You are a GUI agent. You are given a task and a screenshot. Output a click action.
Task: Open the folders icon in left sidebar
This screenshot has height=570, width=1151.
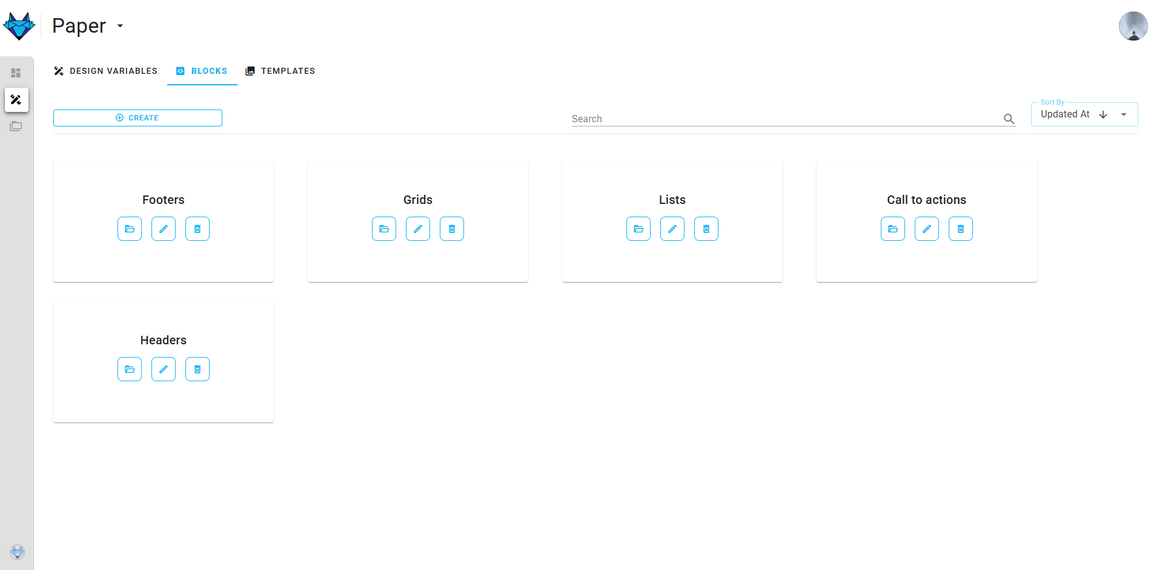coord(16,126)
